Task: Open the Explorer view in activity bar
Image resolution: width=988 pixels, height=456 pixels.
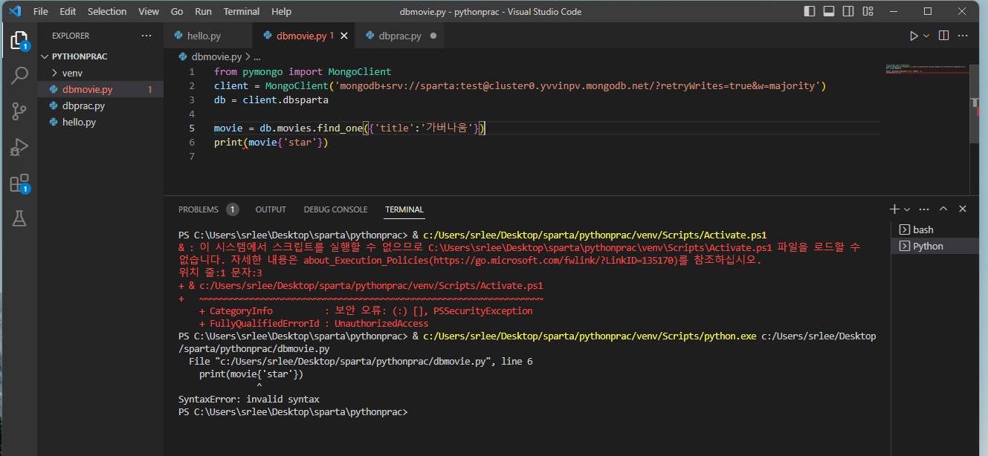Action: coord(19,40)
